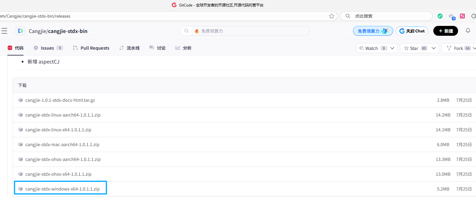The height and width of the screenshot is (197, 476).
Task: Click the 免费领算力 button
Action: (x=373, y=31)
